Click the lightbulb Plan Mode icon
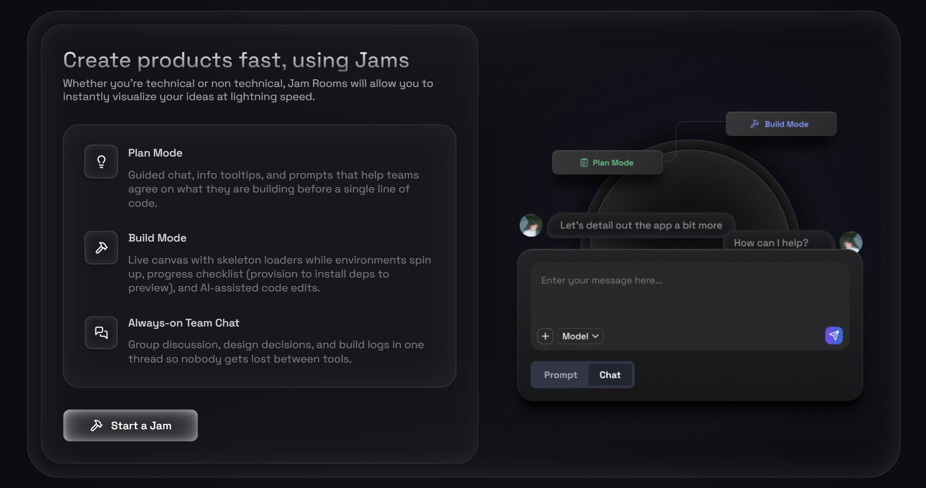The image size is (926, 488). click(101, 162)
